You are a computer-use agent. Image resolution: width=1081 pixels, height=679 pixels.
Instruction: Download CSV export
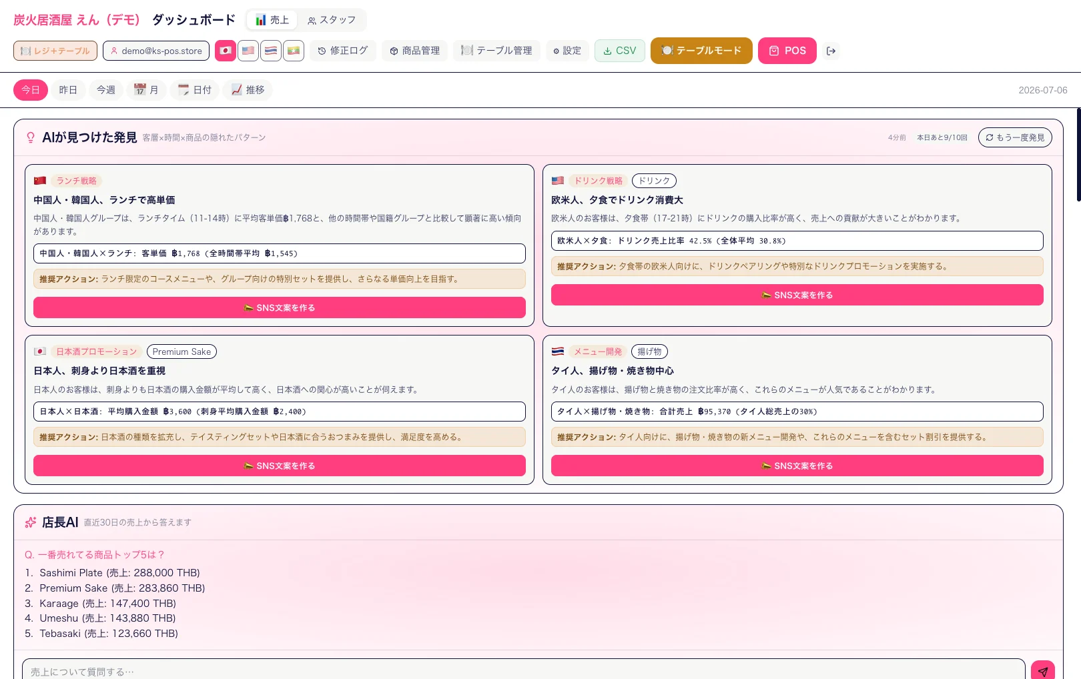620,51
